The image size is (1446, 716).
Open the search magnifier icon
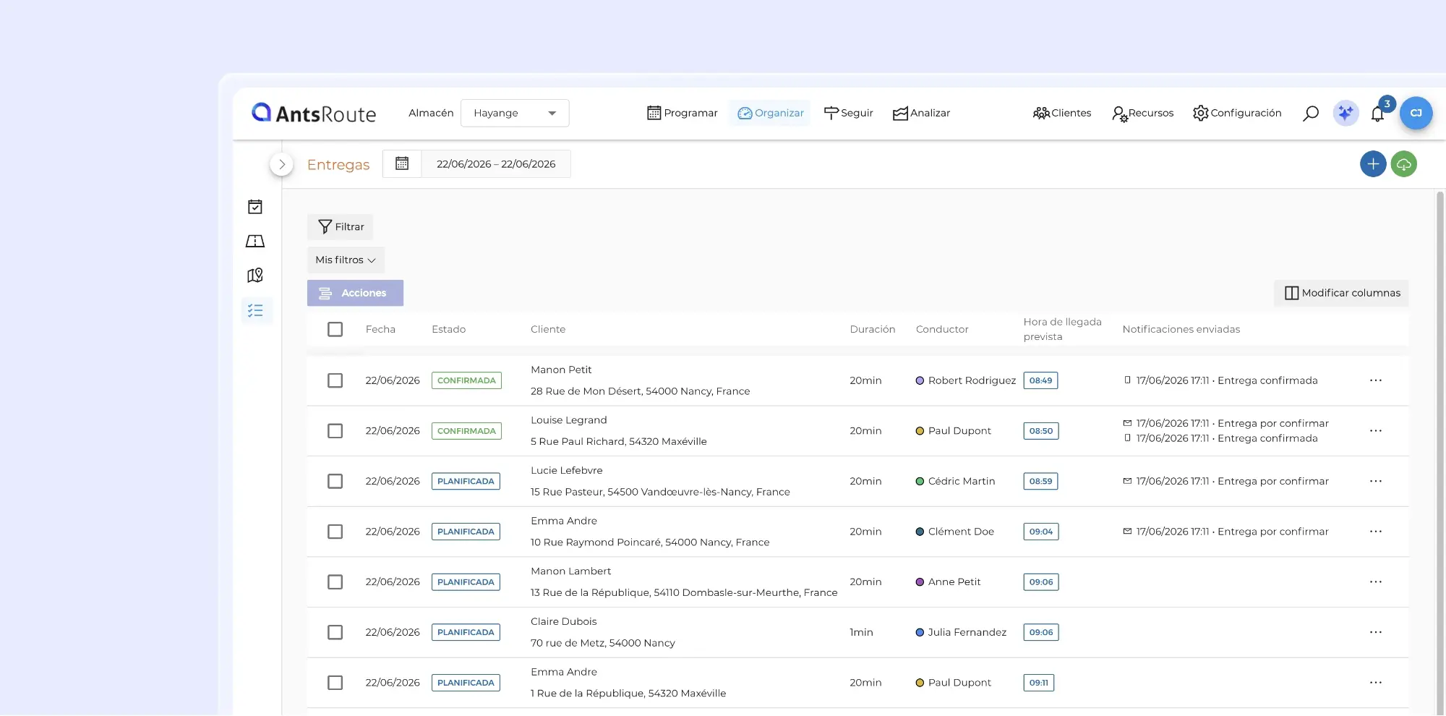[x=1310, y=114]
